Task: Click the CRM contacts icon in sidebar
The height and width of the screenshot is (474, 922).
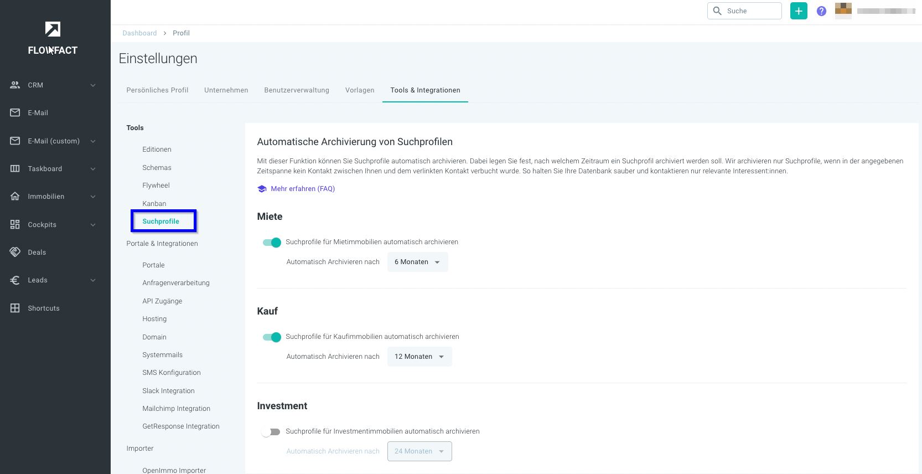Action: tap(15, 85)
